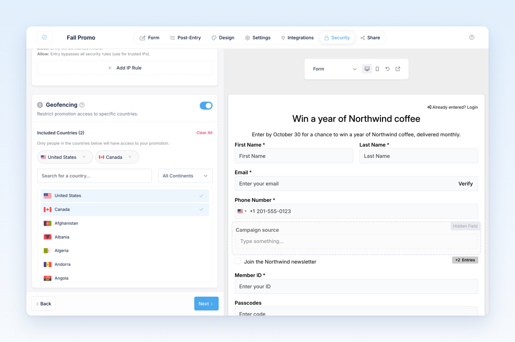Deselect United States in country list
The height and width of the screenshot is (342, 515).
click(x=125, y=196)
